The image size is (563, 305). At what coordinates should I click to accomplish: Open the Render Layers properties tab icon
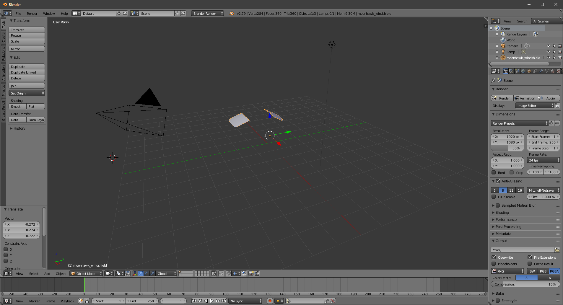point(511,71)
